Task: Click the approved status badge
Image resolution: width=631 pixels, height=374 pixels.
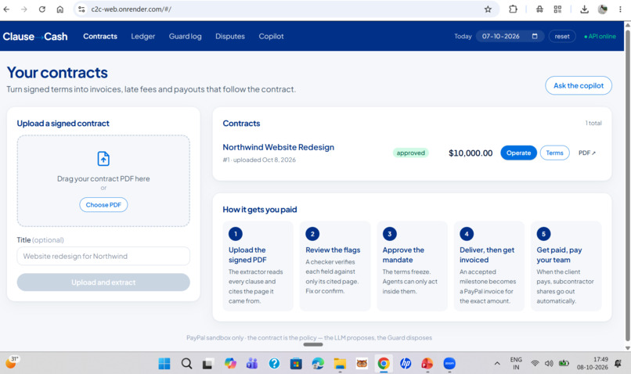Action: (x=410, y=153)
